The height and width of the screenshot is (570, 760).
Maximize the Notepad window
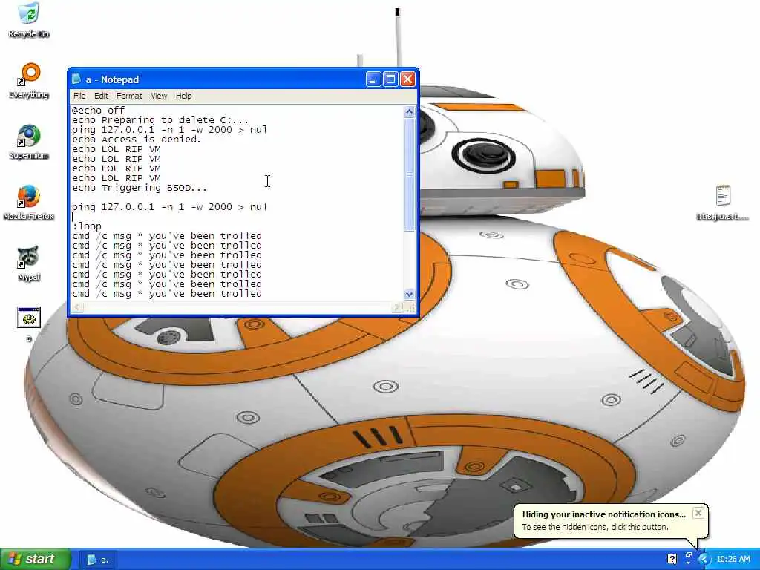[390, 79]
